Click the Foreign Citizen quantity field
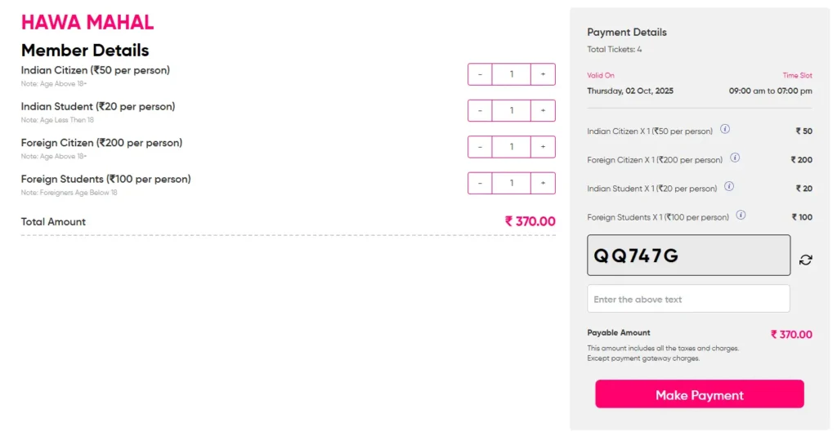Image resolution: width=837 pixels, height=436 pixels. pyautogui.click(x=512, y=147)
